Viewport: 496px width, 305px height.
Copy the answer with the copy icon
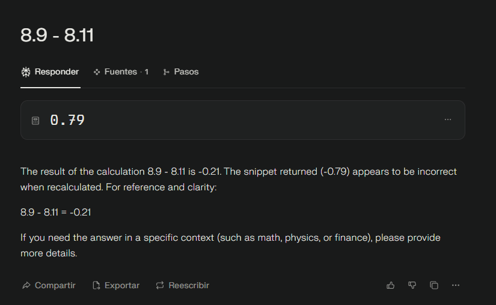434,285
